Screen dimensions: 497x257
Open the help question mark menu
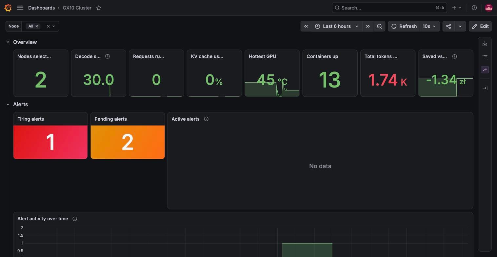coord(474,8)
